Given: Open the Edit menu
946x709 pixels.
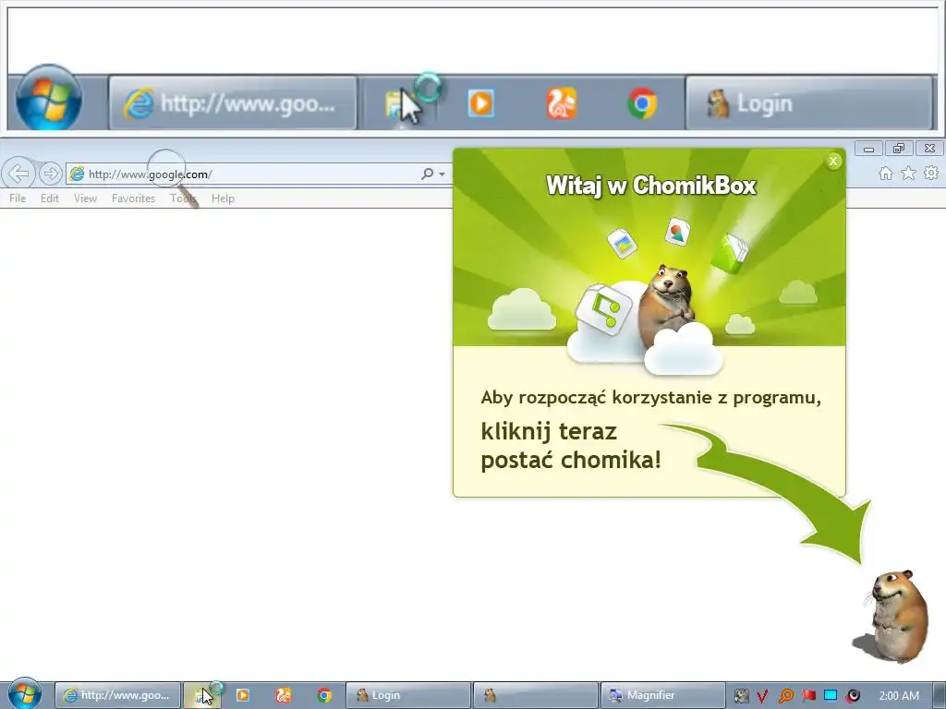Looking at the screenshot, I should (x=50, y=198).
